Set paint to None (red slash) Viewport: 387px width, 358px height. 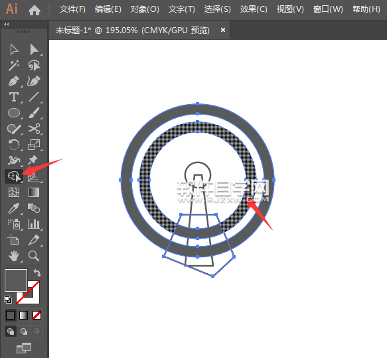coord(37,315)
